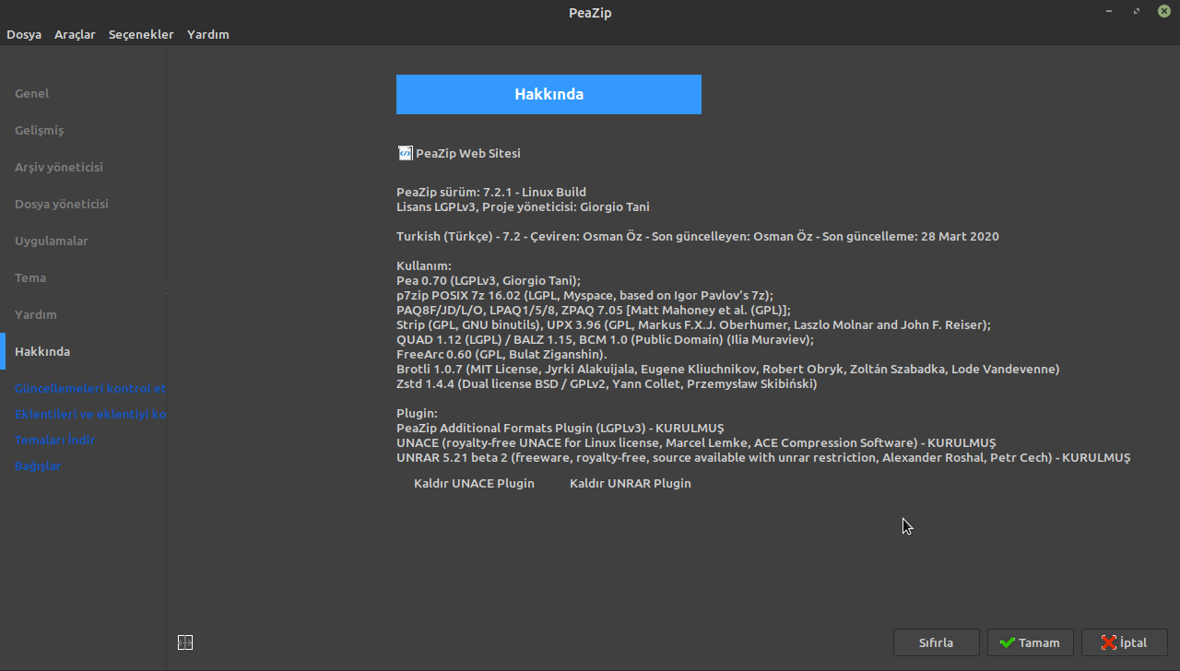The height and width of the screenshot is (671, 1180).
Task: Open the PeaZip Web Sitesi link
Action: (x=468, y=153)
